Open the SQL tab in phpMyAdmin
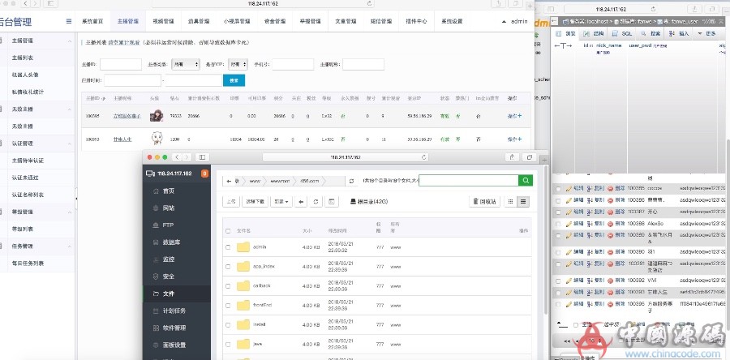Image resolution: width=730 pixels, height=360 pixels. [x=622, y=33]
